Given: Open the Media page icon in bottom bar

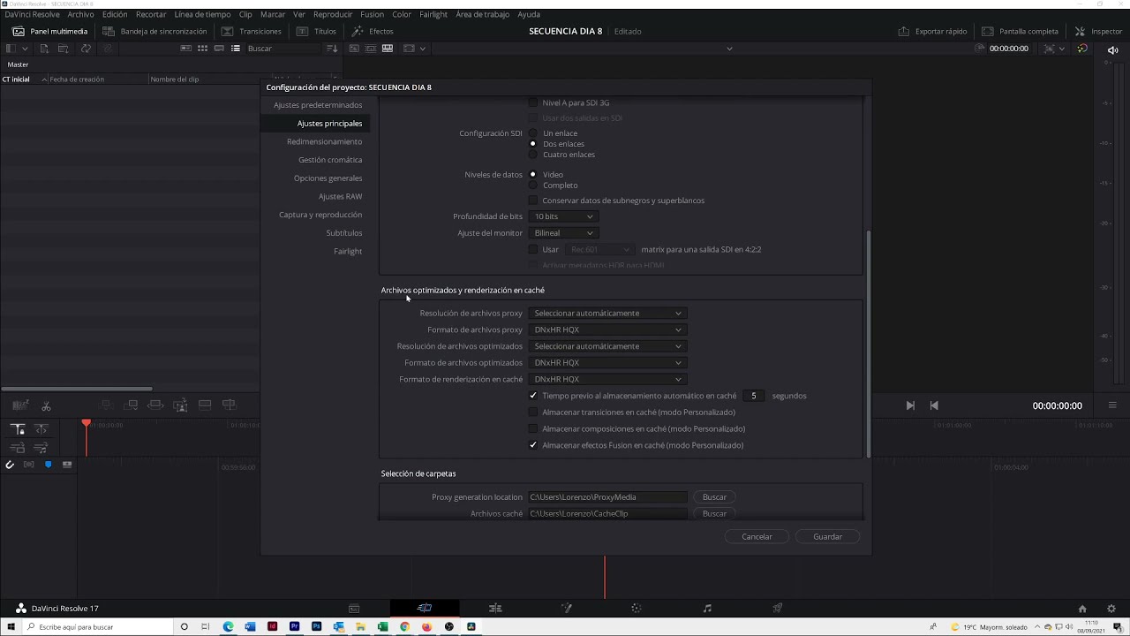Looking at the screenshot, I should tap(354, 608).
